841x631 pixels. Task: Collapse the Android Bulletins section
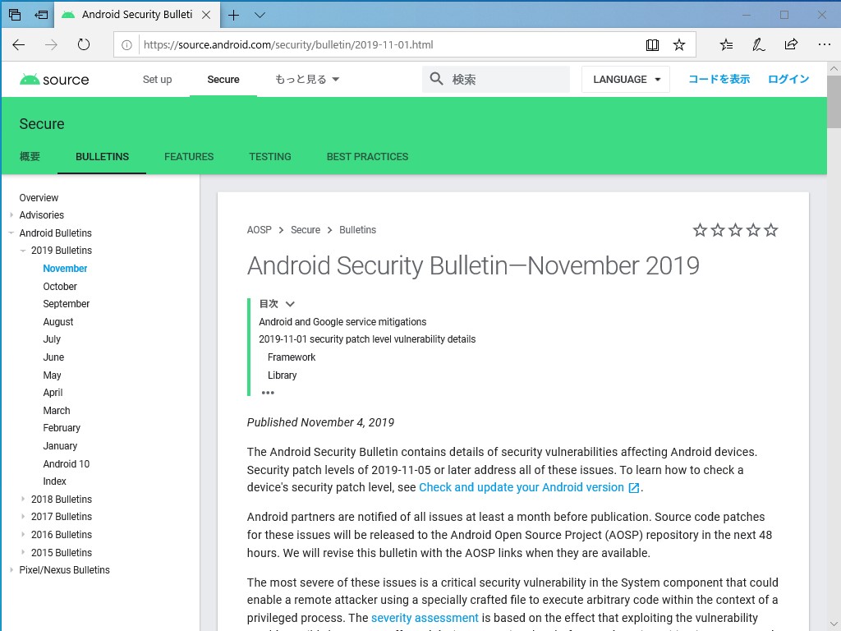click(11, 233)
